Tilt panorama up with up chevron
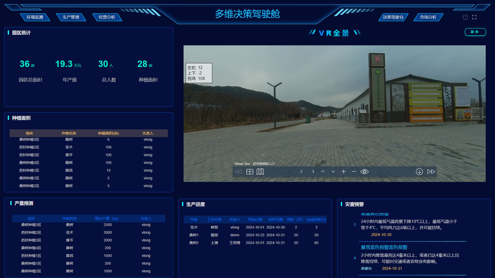Screen dimensions: 495x278 [323, 172]
